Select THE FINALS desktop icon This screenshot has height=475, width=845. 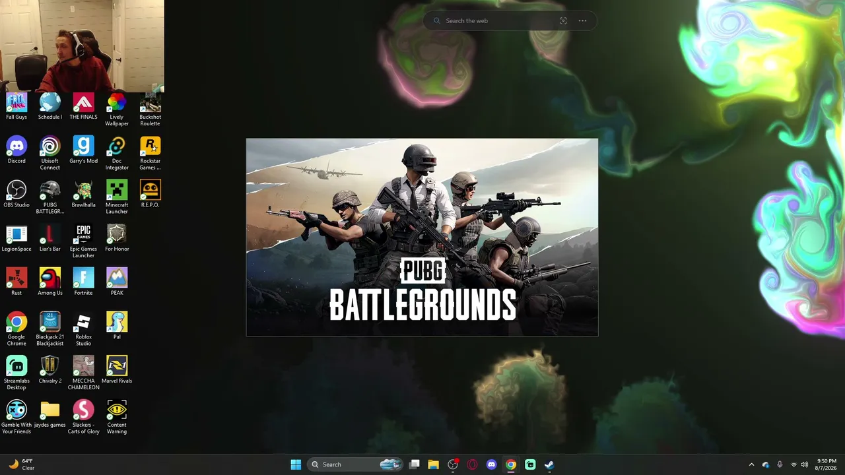pyautogui.click(x=83, y=107)
